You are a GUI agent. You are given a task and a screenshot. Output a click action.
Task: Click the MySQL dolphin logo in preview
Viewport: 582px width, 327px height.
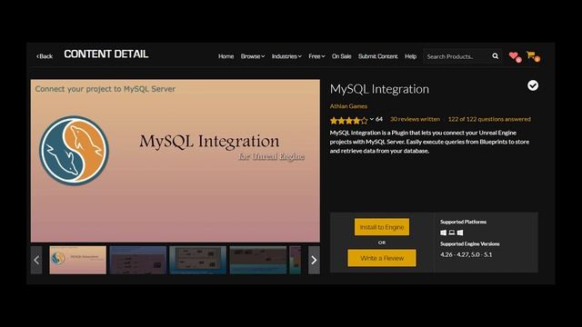[75, 151]
